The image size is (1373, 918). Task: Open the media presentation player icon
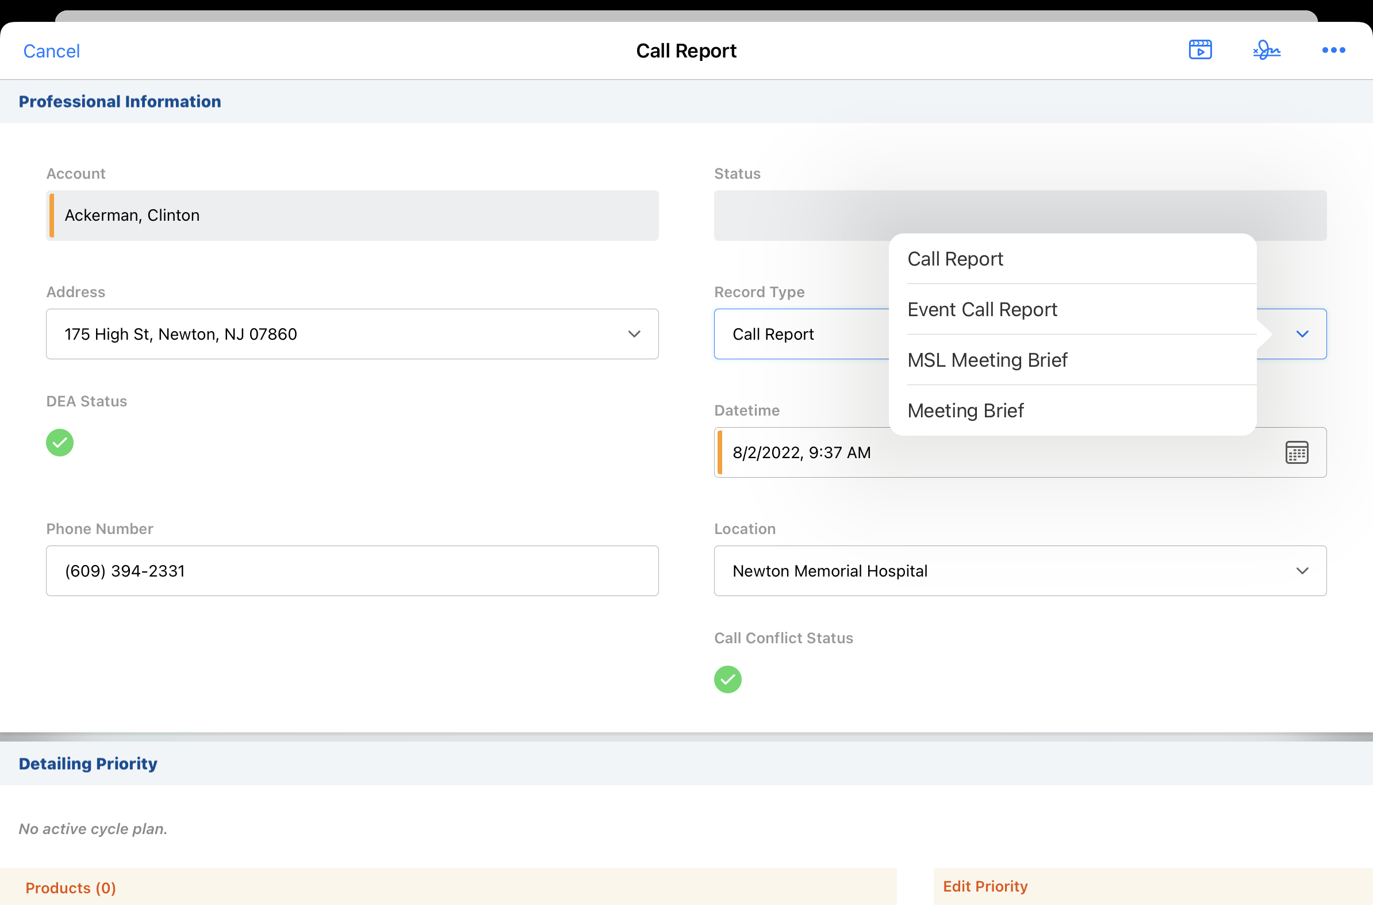1200,50
